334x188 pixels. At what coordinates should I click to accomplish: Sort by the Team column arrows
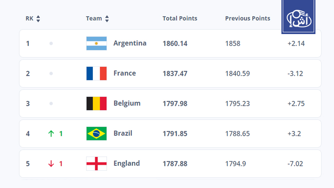[107, 19]
